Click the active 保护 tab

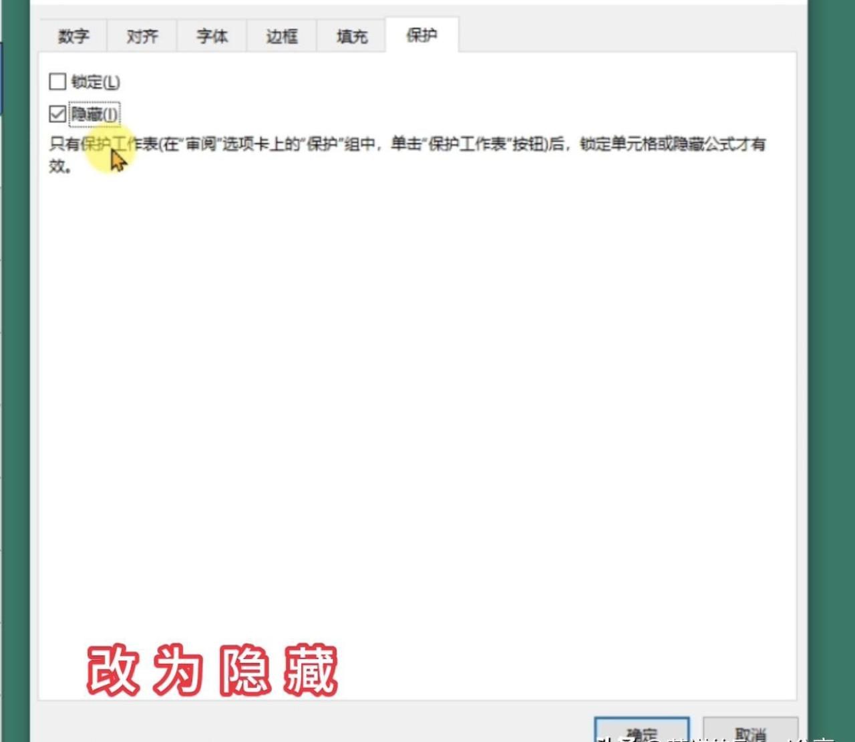422,35
